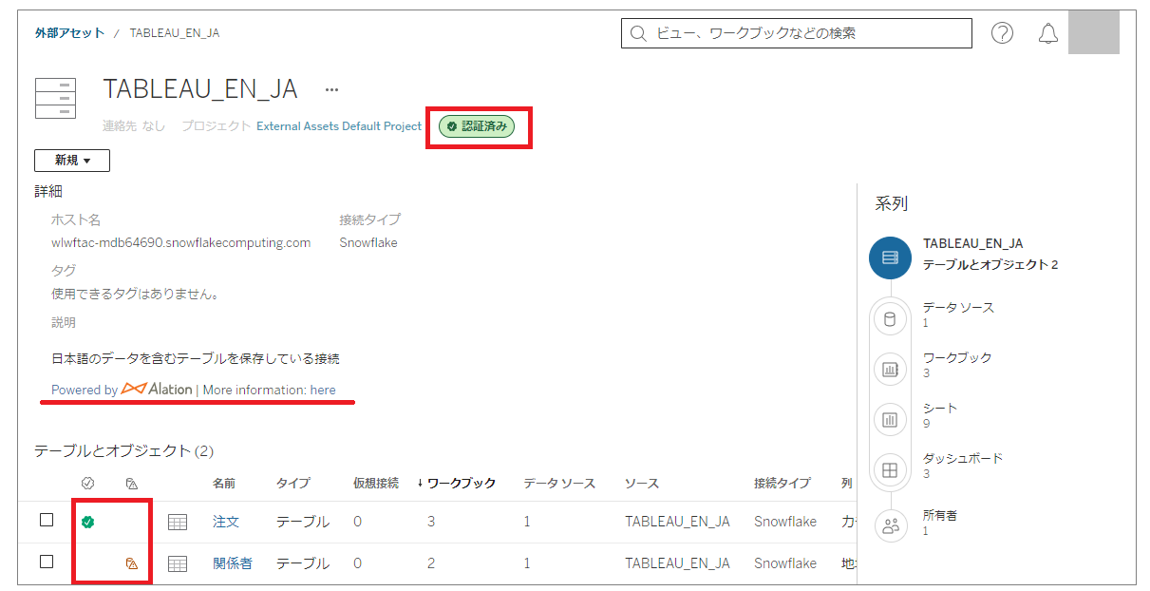Select the checkbox for the 注文 row
This screenshot has height=591, width=1150.
click(x=47, y=520)
